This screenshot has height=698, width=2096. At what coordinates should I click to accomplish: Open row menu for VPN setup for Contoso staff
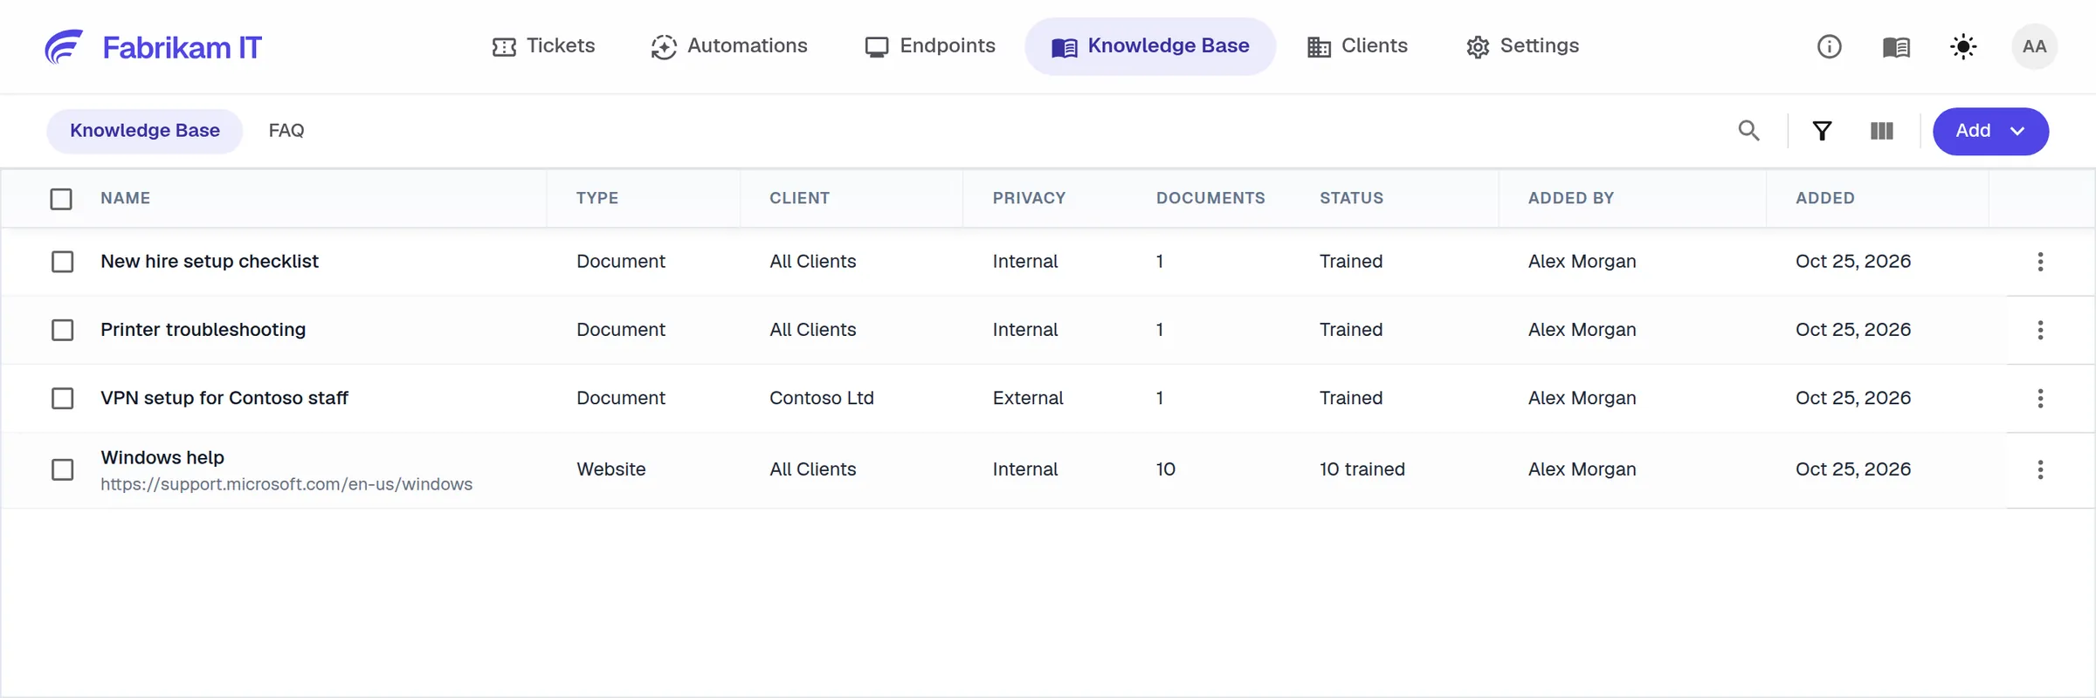2040,398
